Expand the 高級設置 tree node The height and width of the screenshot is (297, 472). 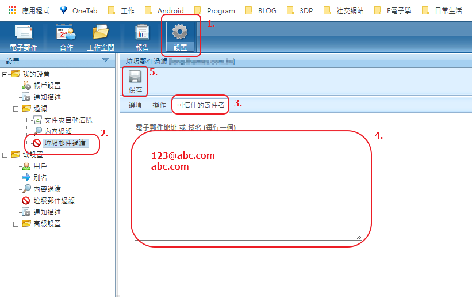click(16, 223)
